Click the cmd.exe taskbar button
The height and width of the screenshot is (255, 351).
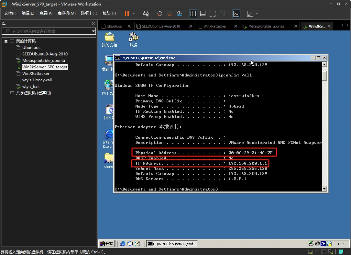coord(172,244)
